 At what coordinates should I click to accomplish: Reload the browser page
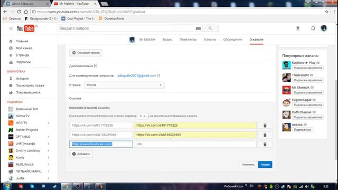pyautogui.click(x=19, y=12)
